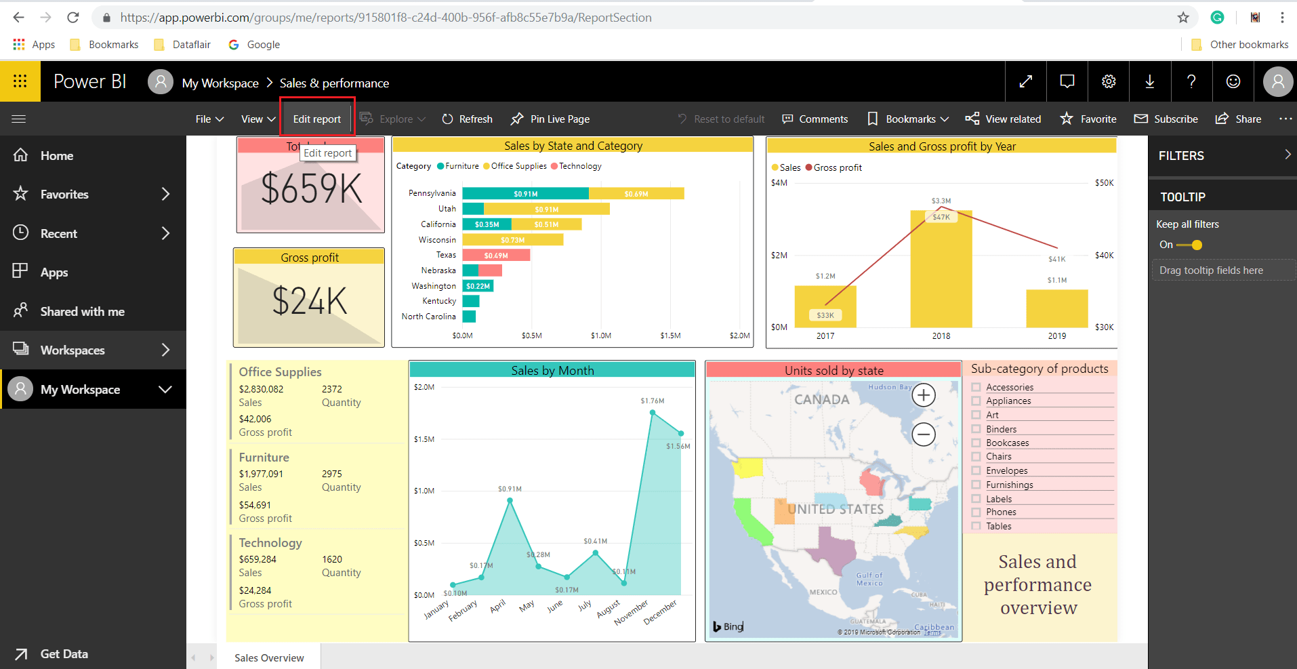Screen dimensions: 1297x669
Task: Open the Comments panel
Action: click(x=815, y=119)
